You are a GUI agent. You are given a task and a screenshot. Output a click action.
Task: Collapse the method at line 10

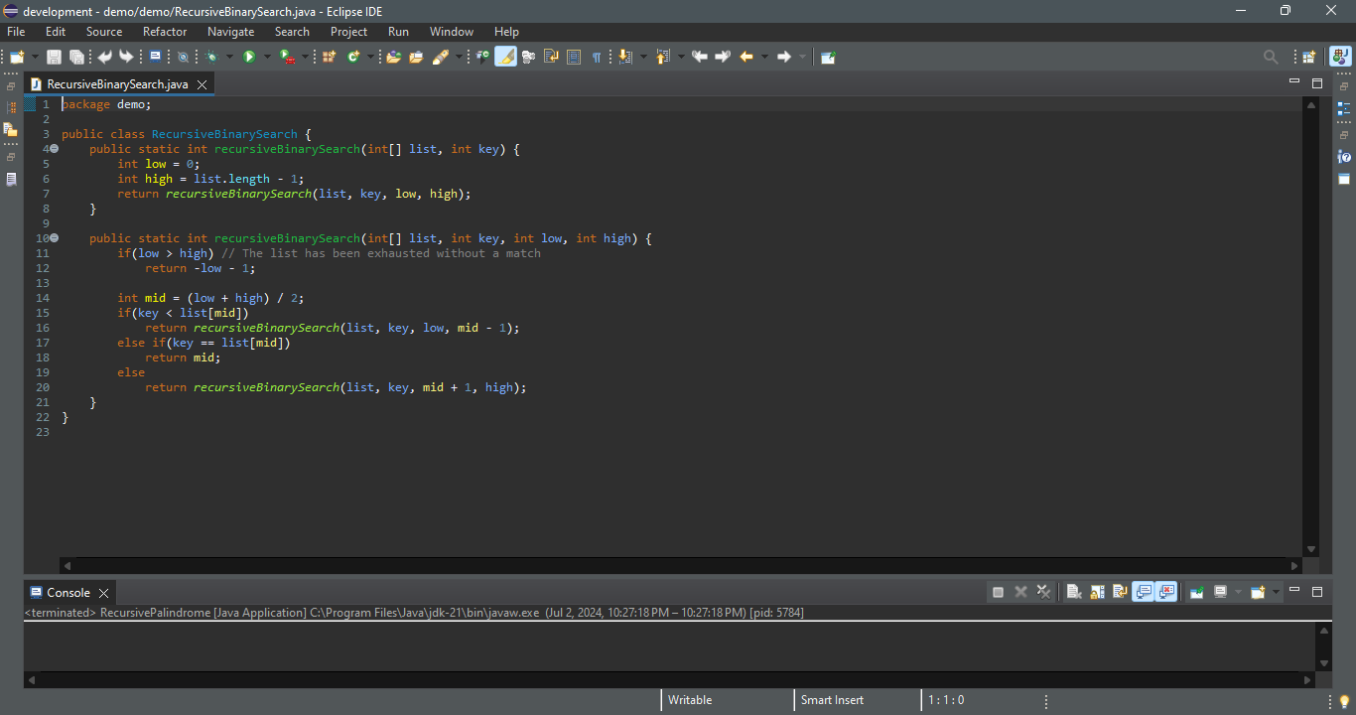(x=55, y=238)
